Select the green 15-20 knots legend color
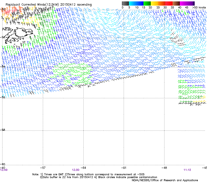This screenshot has height=182, width=207. click(147, 3)
